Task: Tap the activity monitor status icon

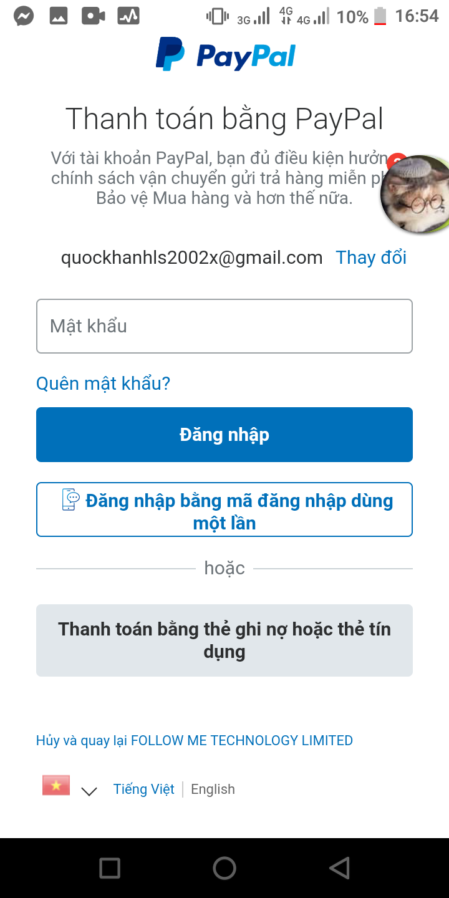Action: (128, 16)
